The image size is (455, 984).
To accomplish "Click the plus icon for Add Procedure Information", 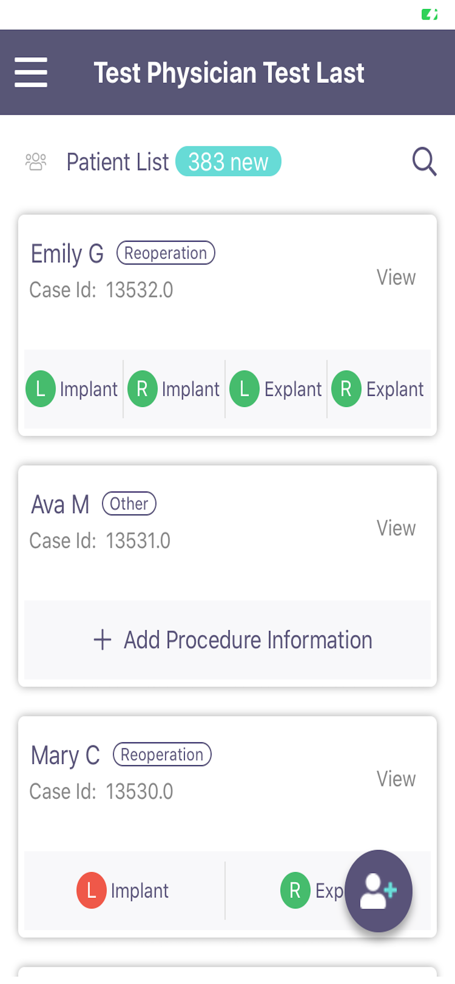I will click(103, 640).
